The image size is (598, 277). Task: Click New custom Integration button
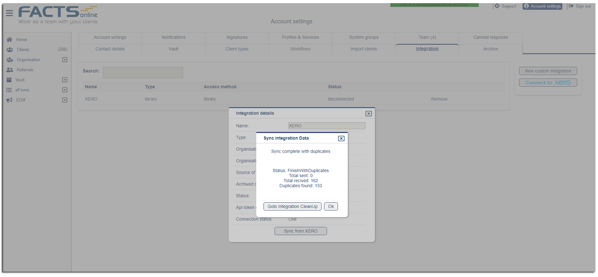548,71
